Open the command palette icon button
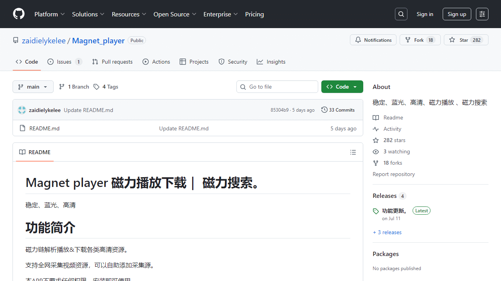 482,14
